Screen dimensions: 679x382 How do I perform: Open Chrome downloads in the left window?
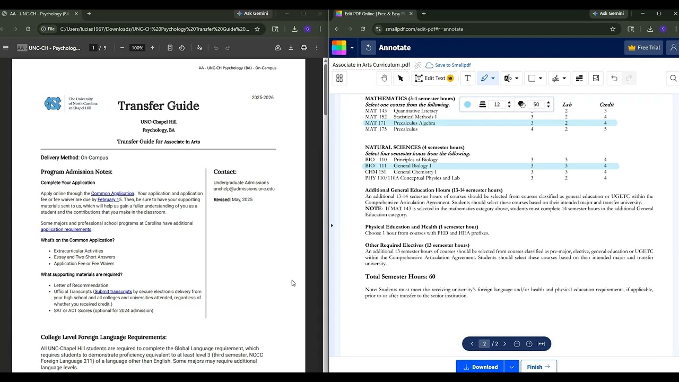tap(294, 29)
